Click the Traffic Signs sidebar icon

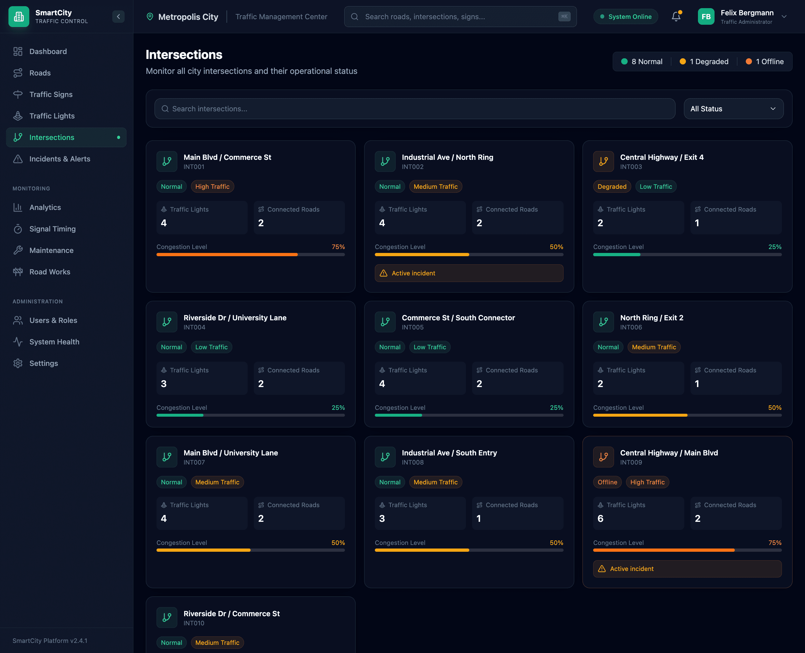pos(18,94)
